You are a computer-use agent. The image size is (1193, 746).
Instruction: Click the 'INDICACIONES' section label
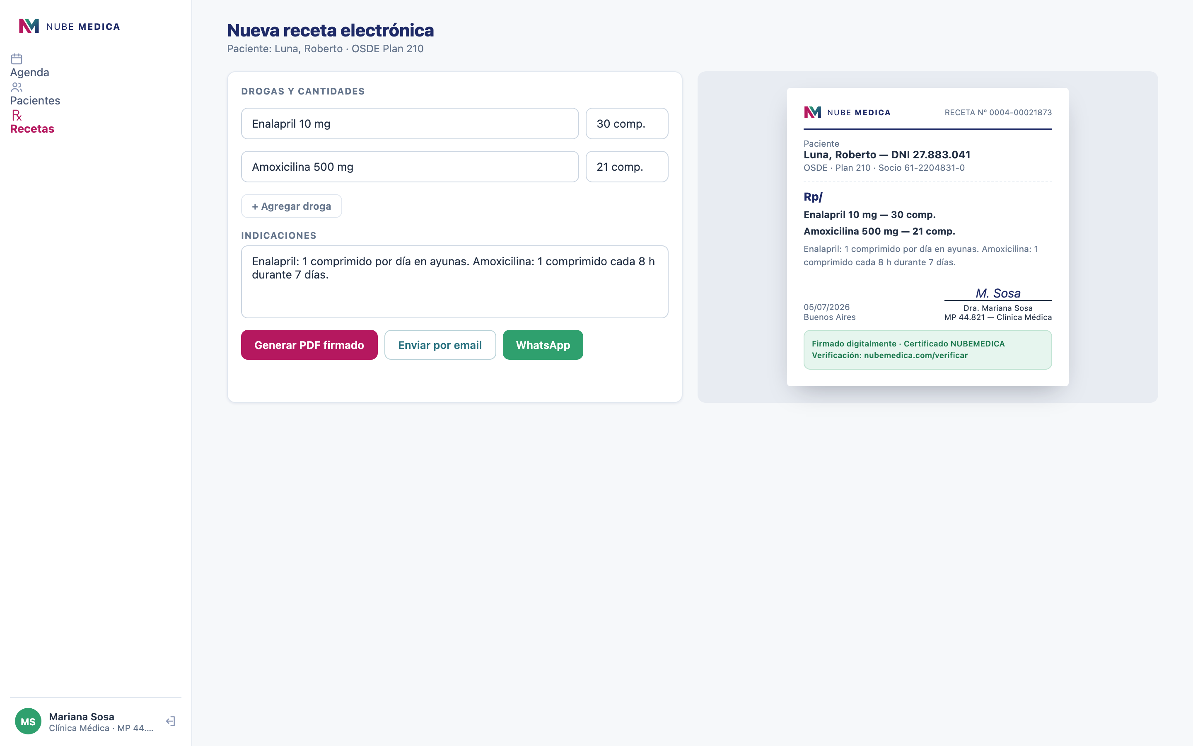(278, 235)
